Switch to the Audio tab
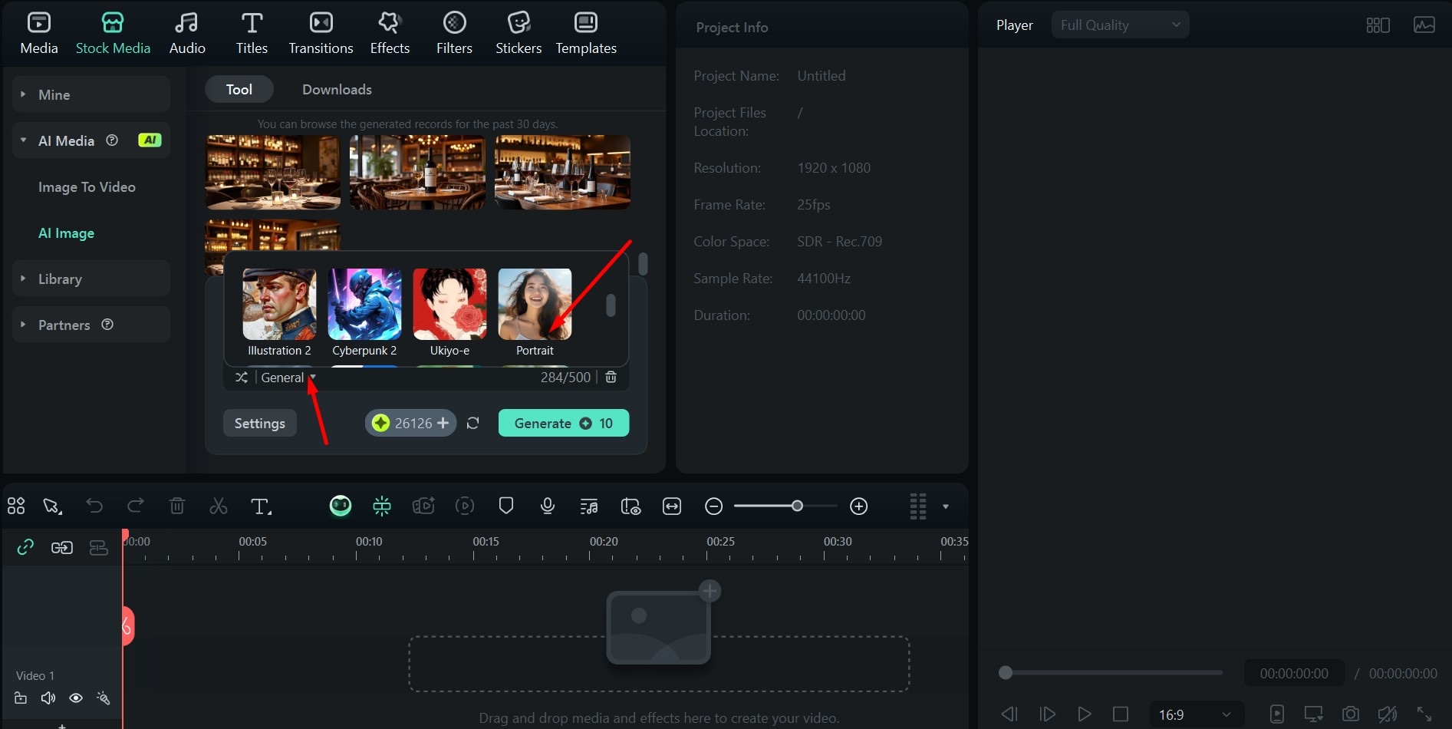Viewport: 1452px width, 729px height. [x=187, y=34]
